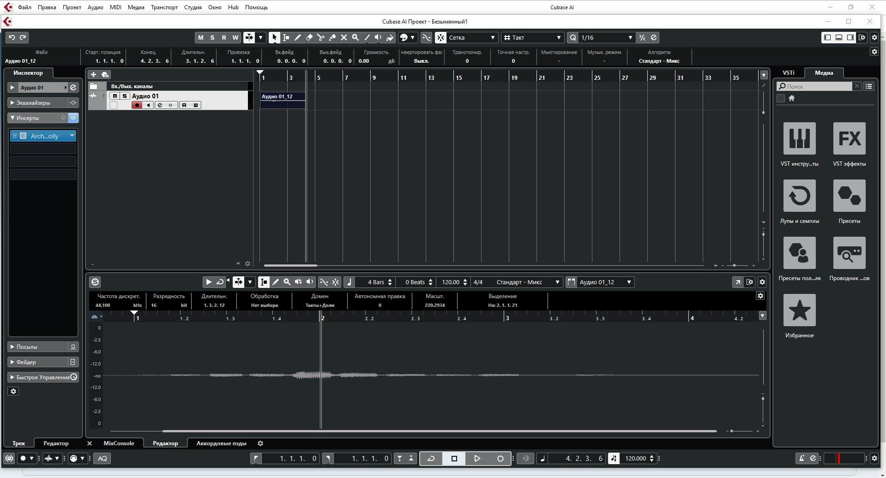
Task: Switch to the VSTi tab
Action: click(789, 72)
